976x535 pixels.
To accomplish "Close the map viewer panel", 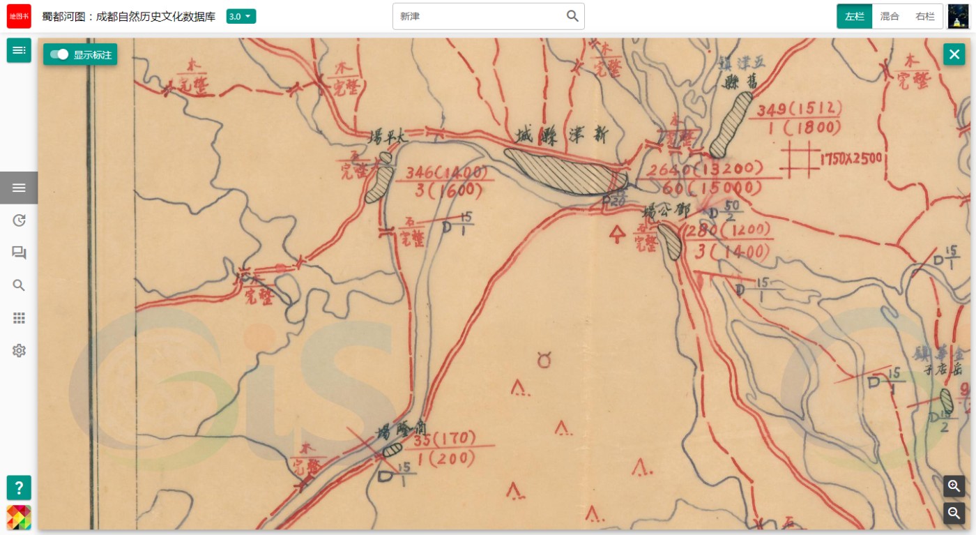I will click(x=954, y=54).
